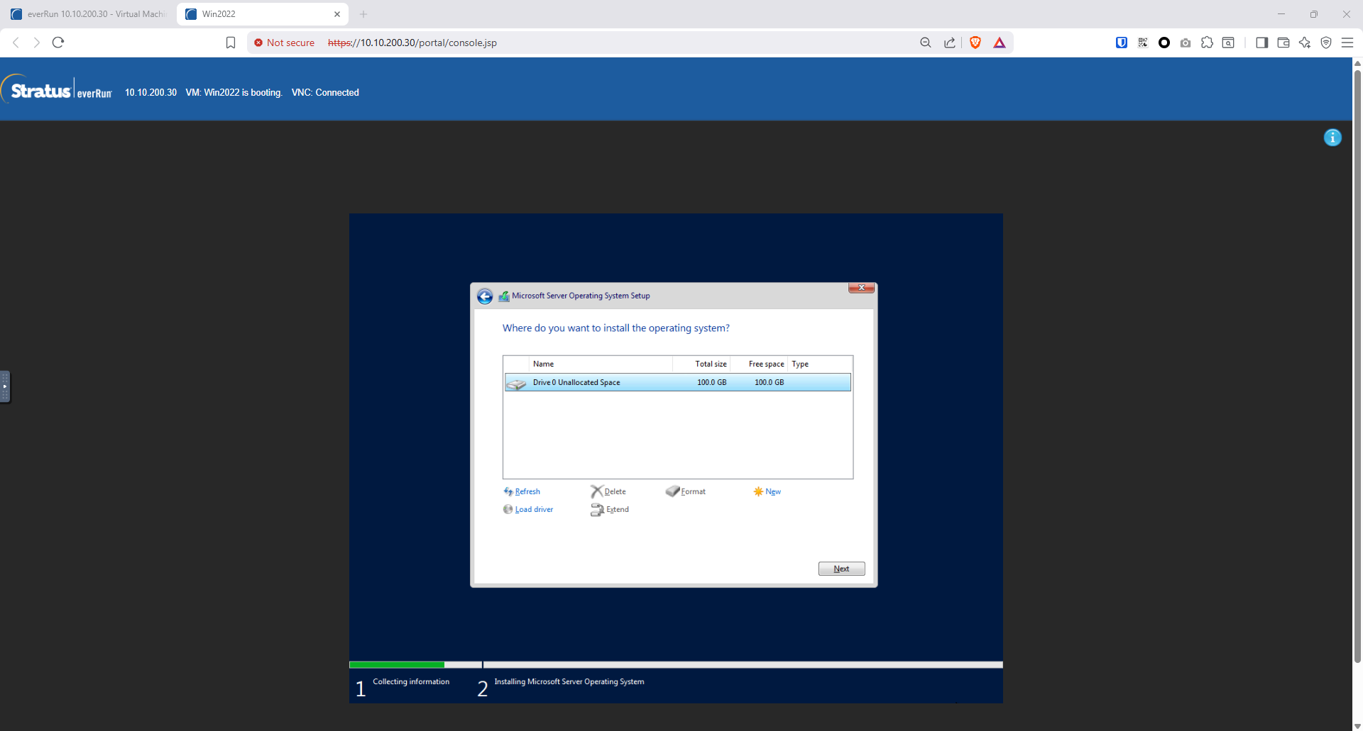Open a new browser tab

(x=363, y=14)
